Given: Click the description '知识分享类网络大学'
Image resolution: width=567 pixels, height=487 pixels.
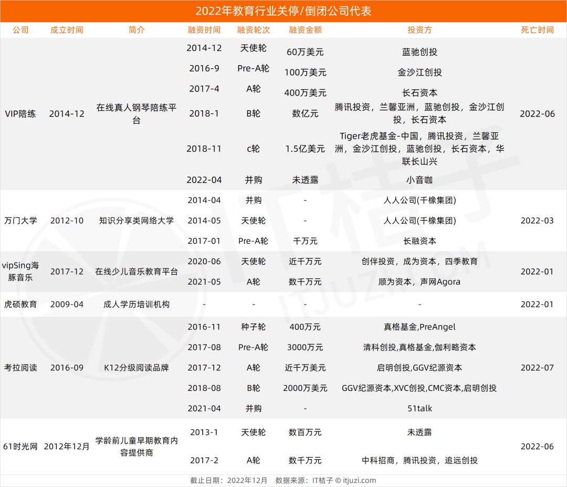Looking at the screenshot, I should [136, 220].
